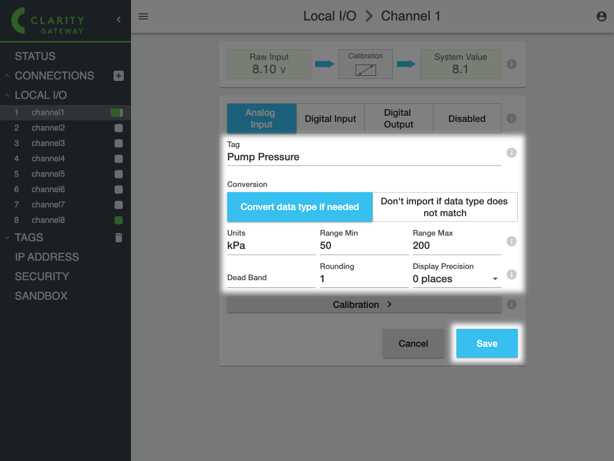Click the Range Max input field

(456, 246)
